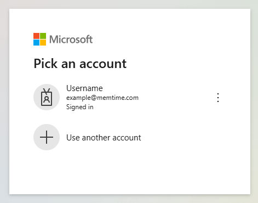Viewport: 258px width, 203px height.
Task: Open the three-dot account options menu
Action: (x=218, y=98)
